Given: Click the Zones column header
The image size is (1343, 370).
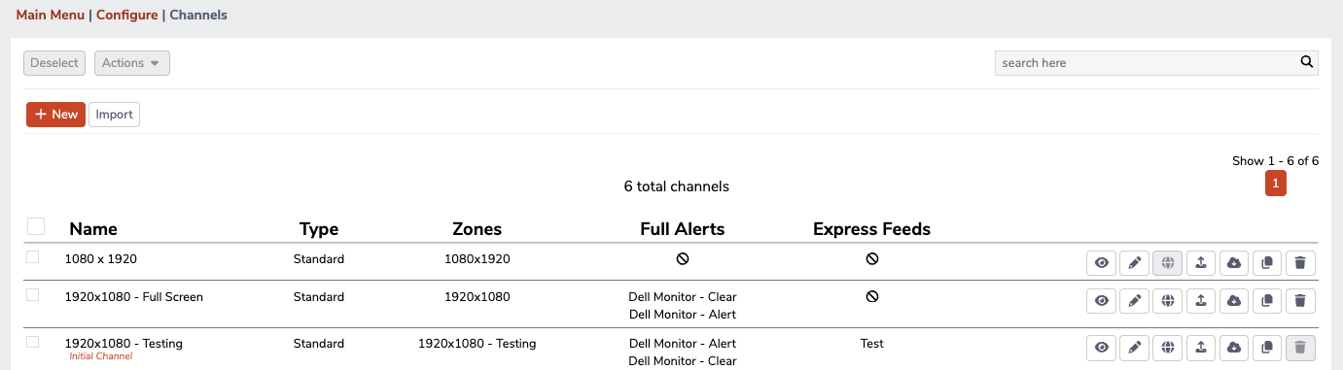Looking at the screenshot, I should click(x=477, y=229).
